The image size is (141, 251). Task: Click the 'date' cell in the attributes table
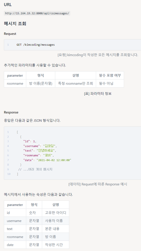coord(15,245)
